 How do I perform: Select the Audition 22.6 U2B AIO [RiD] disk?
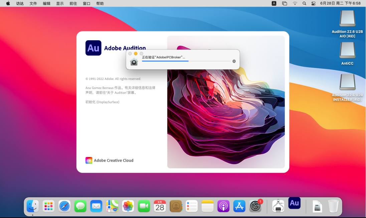(347, 18)
